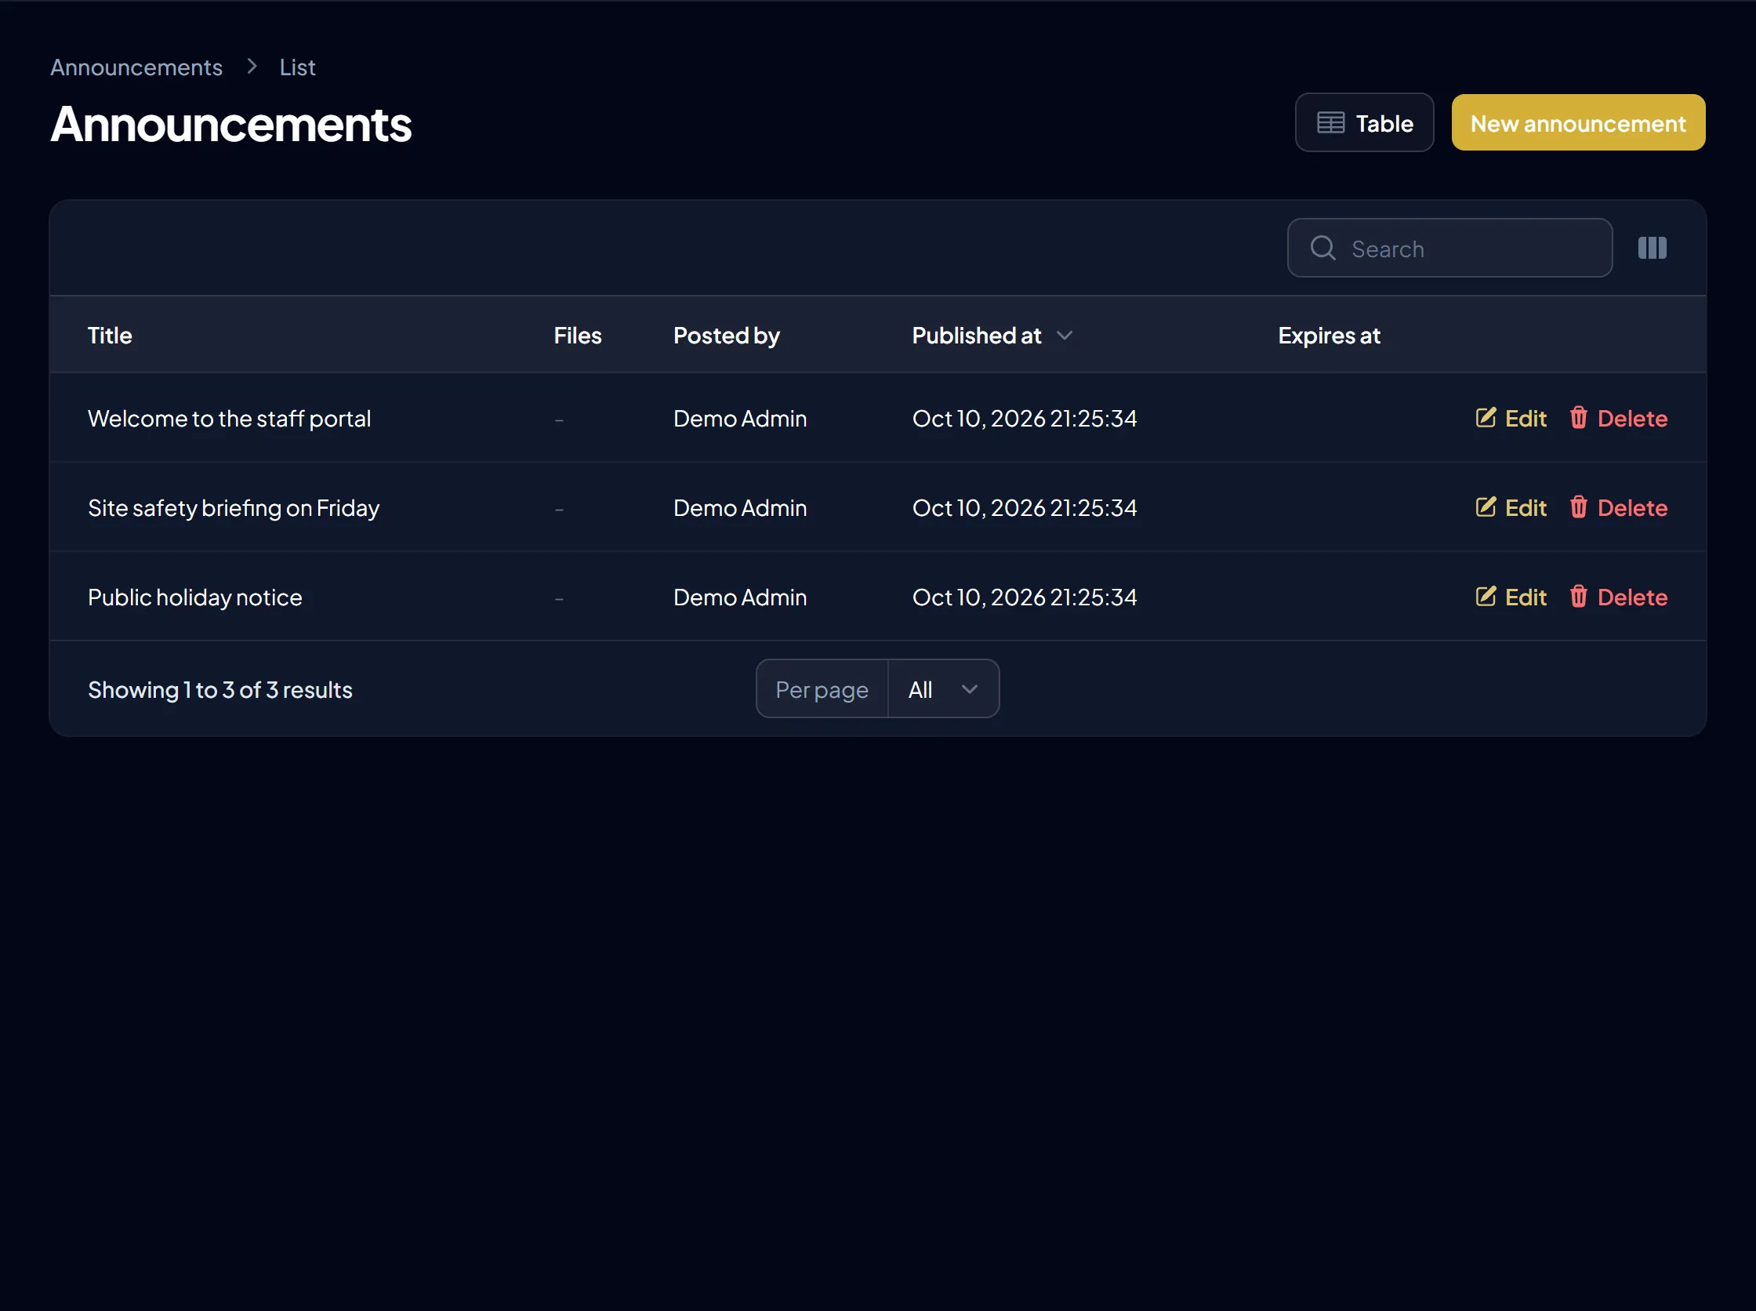Edit Public holiday notice row

tap(1511, 597)
